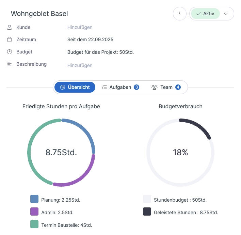Screen dimensions: 241x235
Task: Click the dark Geleistete Stunden legend swatch
Action: 147,212
